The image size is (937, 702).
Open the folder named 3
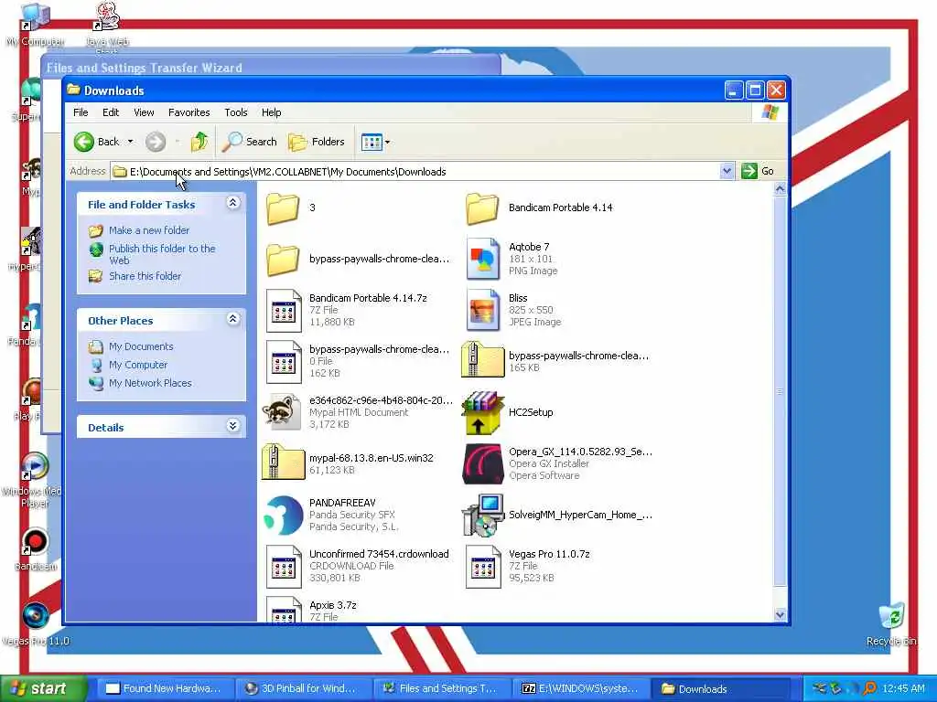click(283, 208)
